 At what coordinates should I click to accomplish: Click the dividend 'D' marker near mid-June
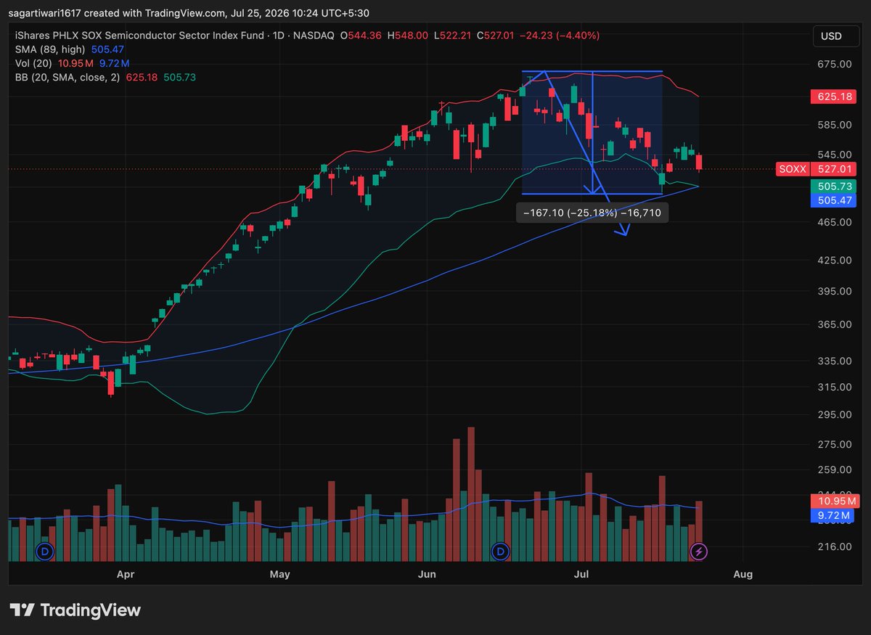pyautogui.click(x=499, y=552)
